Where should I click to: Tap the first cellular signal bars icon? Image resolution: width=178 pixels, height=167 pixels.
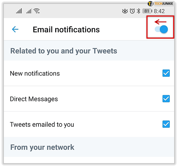click(x=19, y=11)
